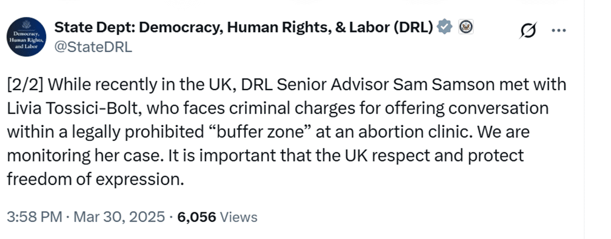
Task: Click the phrase 'freedom of expression'
Action: 95,180
